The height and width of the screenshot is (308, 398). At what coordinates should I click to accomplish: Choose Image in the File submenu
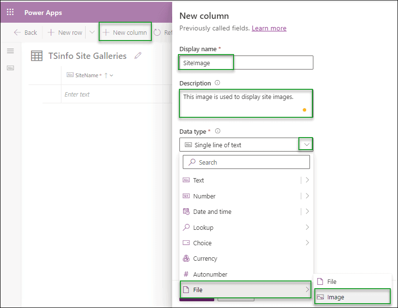tap(353, 297)
